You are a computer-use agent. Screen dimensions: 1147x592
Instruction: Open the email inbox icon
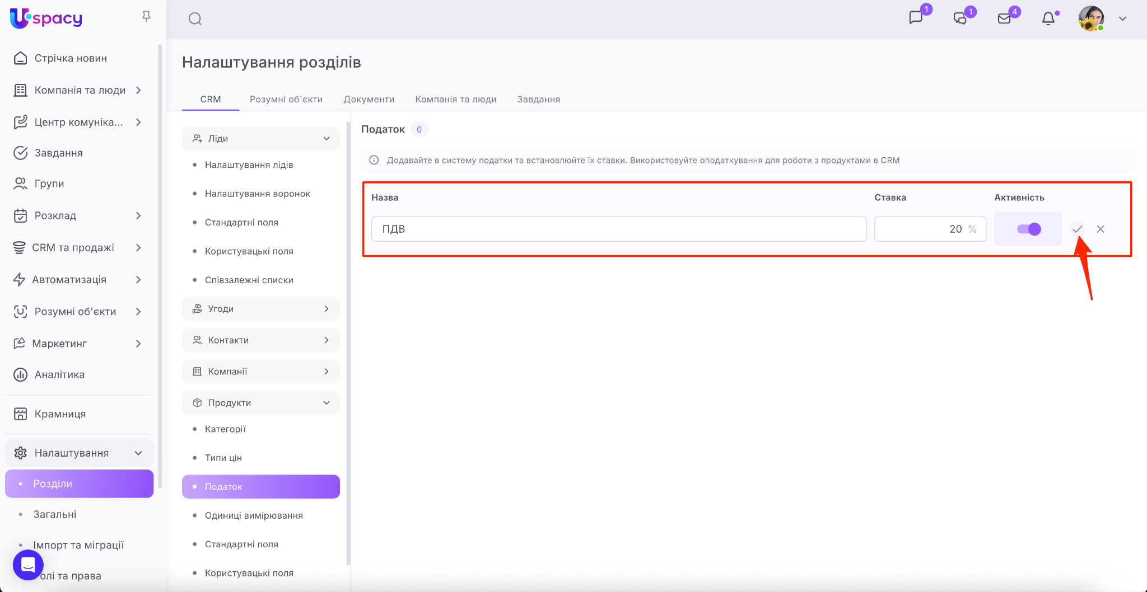coord(1004,18)
